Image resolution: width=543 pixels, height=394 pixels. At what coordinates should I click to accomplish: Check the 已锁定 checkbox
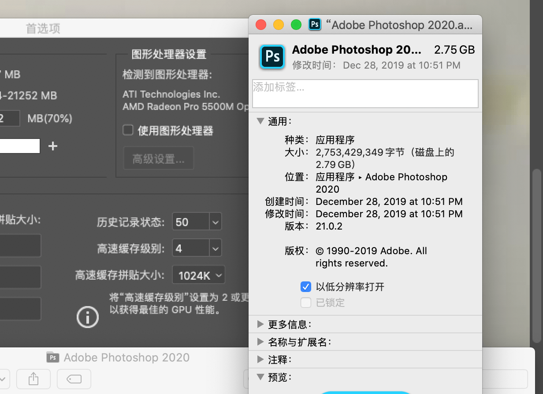pos(305,303)
